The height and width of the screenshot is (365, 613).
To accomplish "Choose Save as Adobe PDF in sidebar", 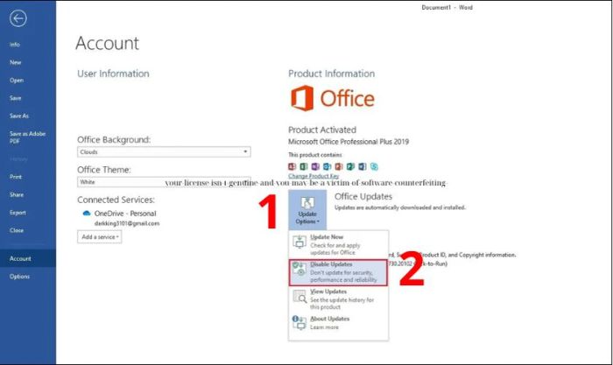I will 28,137.
